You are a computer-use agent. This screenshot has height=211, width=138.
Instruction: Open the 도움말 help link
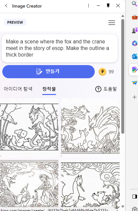click(106, 89)
